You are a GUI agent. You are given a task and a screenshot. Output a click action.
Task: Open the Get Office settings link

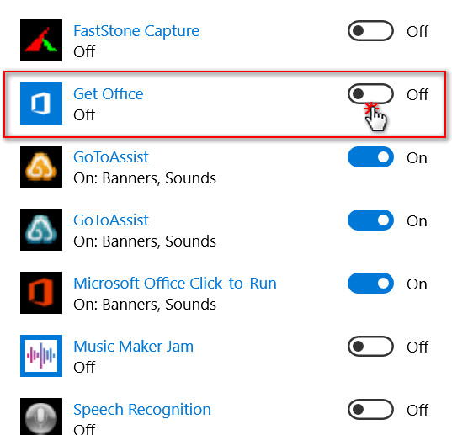109,94
